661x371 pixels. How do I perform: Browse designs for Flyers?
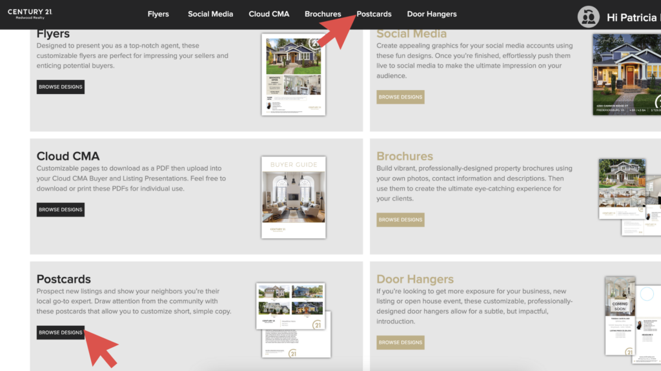tap(60, 87)
